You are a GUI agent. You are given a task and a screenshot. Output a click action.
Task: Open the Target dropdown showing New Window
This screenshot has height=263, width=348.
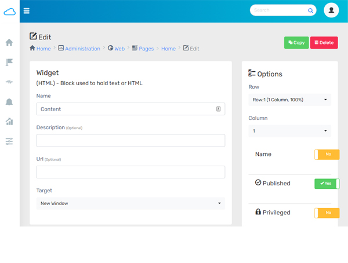pyautogui.click(x=130, y=203)
